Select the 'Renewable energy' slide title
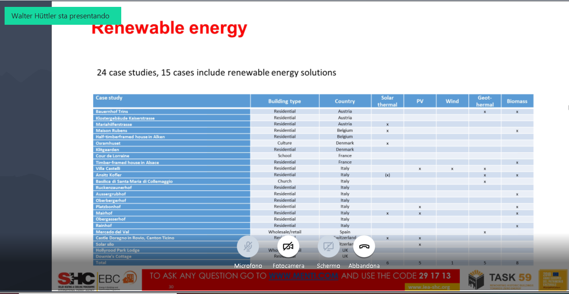Image resolution: width=569 pixels, height=294 pixels. tap(169, 28)
